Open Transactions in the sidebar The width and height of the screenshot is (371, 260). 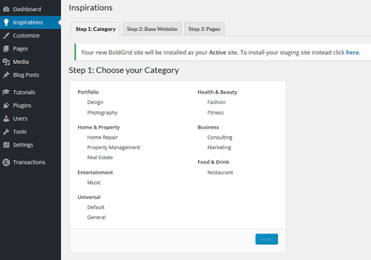coord(30,162)
